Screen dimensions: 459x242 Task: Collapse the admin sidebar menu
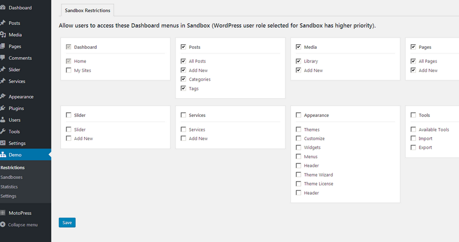pyautogui.click(x=19, y=225)
